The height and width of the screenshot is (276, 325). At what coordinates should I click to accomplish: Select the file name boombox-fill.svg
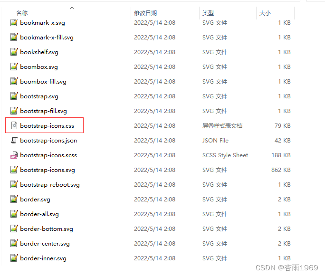click(43, 81)
